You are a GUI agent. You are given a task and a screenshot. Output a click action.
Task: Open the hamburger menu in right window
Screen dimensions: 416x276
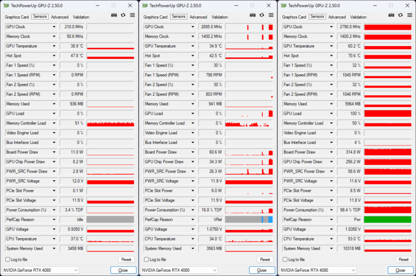[x=409, y=16]
